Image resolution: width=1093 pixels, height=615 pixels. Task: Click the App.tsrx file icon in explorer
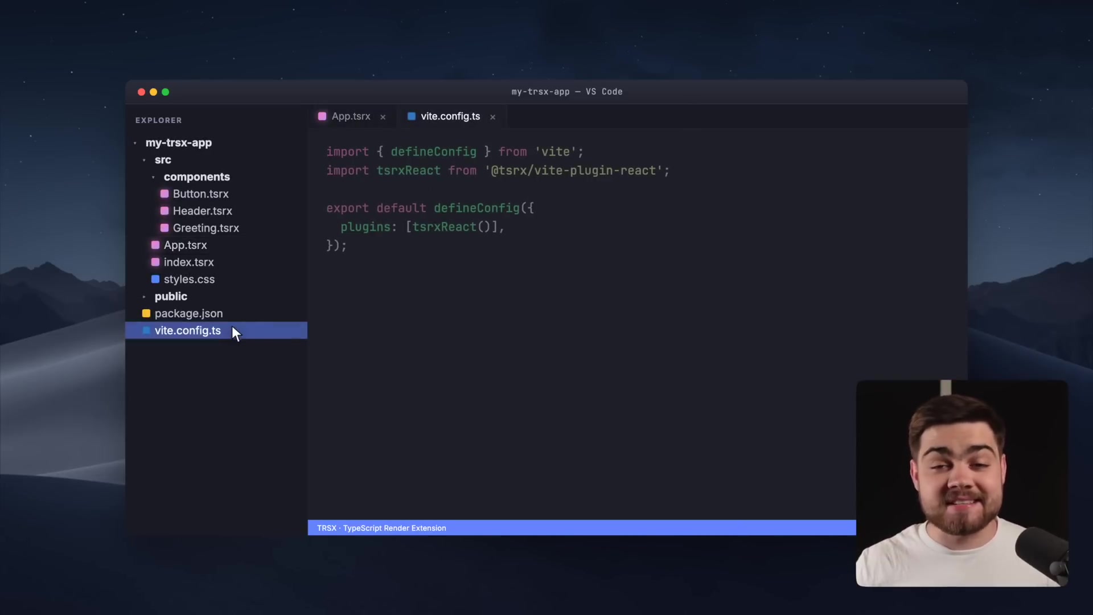[x=155, y=245]
